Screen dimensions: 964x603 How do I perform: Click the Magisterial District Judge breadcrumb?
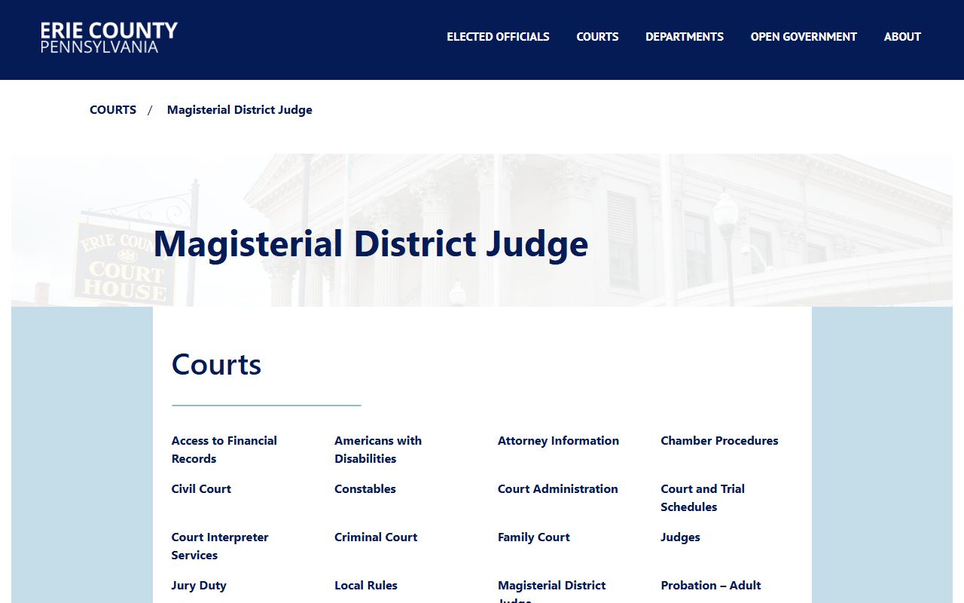239,110
